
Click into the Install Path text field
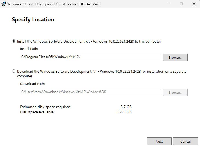tap(90, 57)
